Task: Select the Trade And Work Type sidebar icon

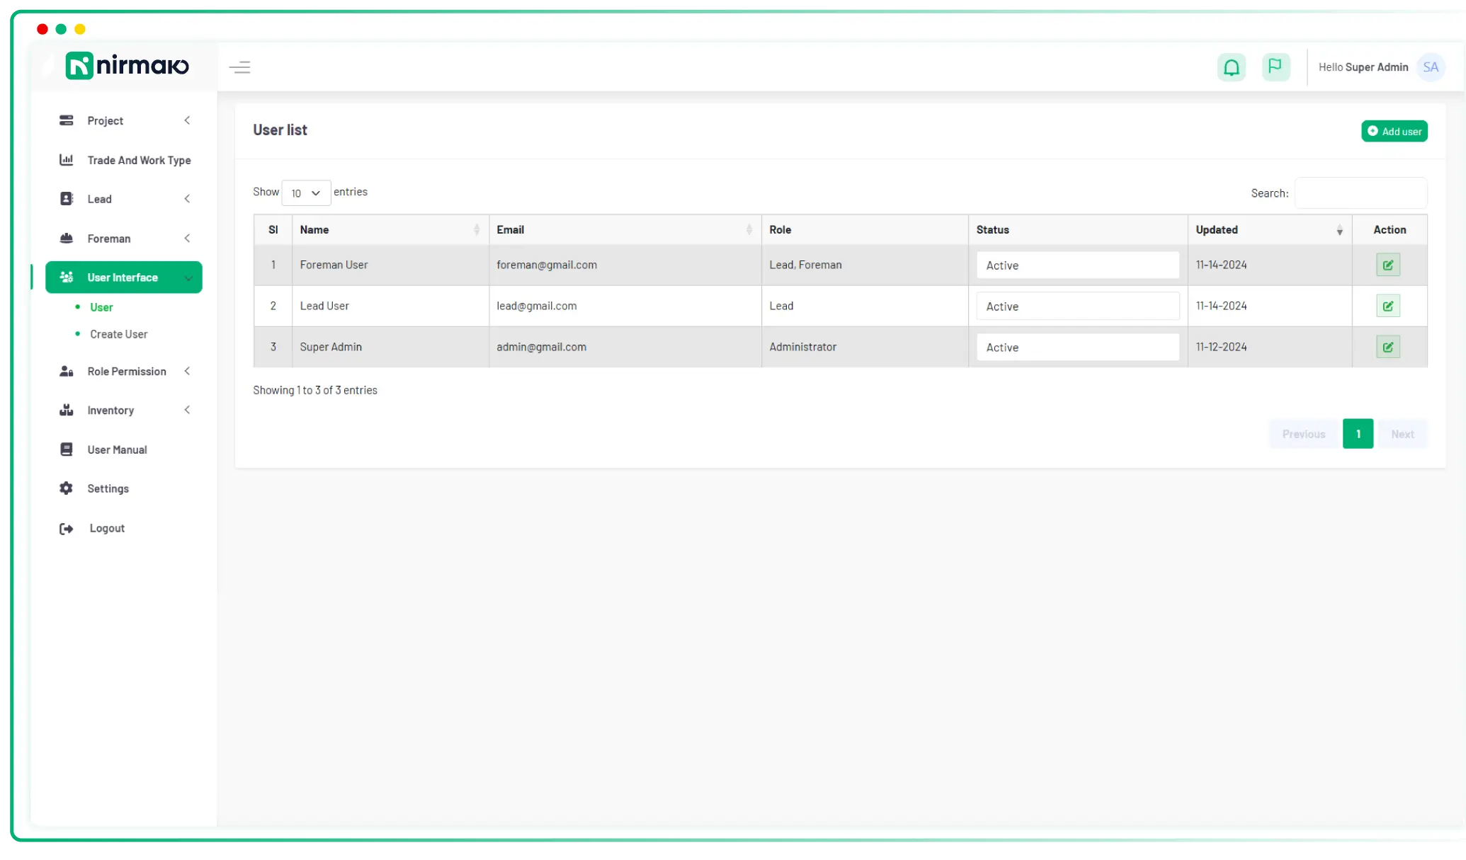Action: tap(67, 160)
